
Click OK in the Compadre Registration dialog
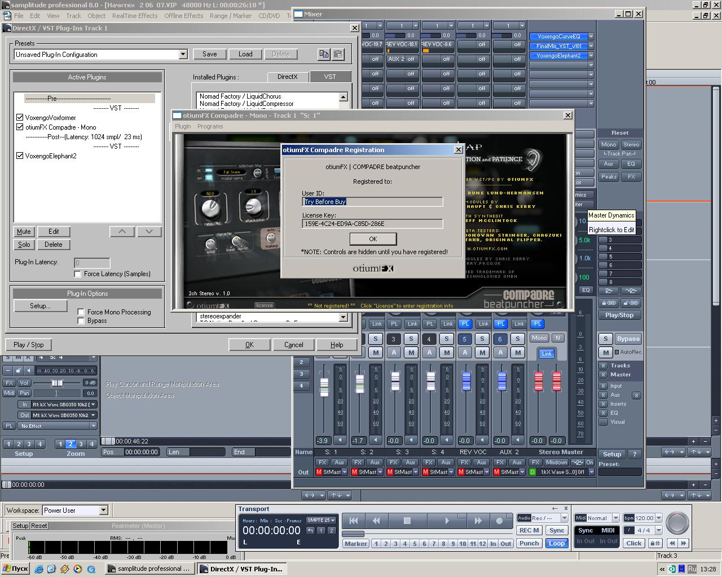click(372, 239)
